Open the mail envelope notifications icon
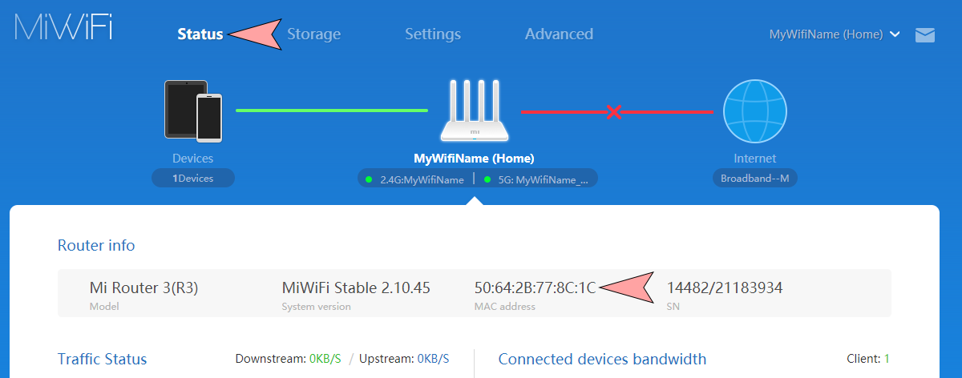Image resolution: width=962 pixels, height=378 pixels. 925,34
